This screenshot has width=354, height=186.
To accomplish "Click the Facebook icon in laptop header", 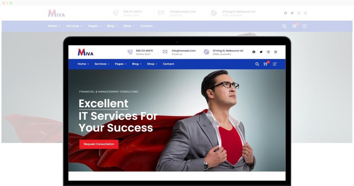I will pos(254,52).
